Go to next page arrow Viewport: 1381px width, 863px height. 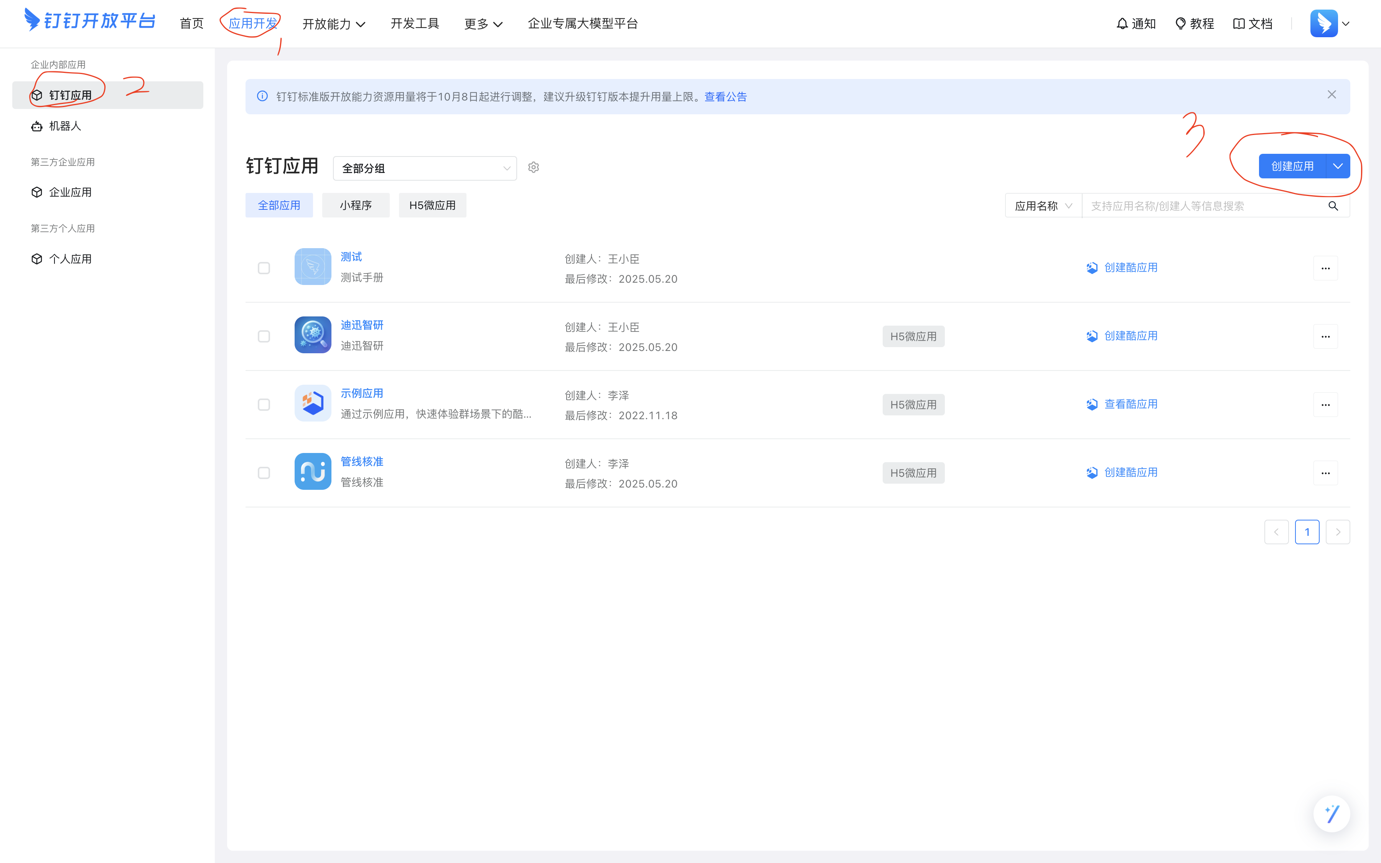1338,532
